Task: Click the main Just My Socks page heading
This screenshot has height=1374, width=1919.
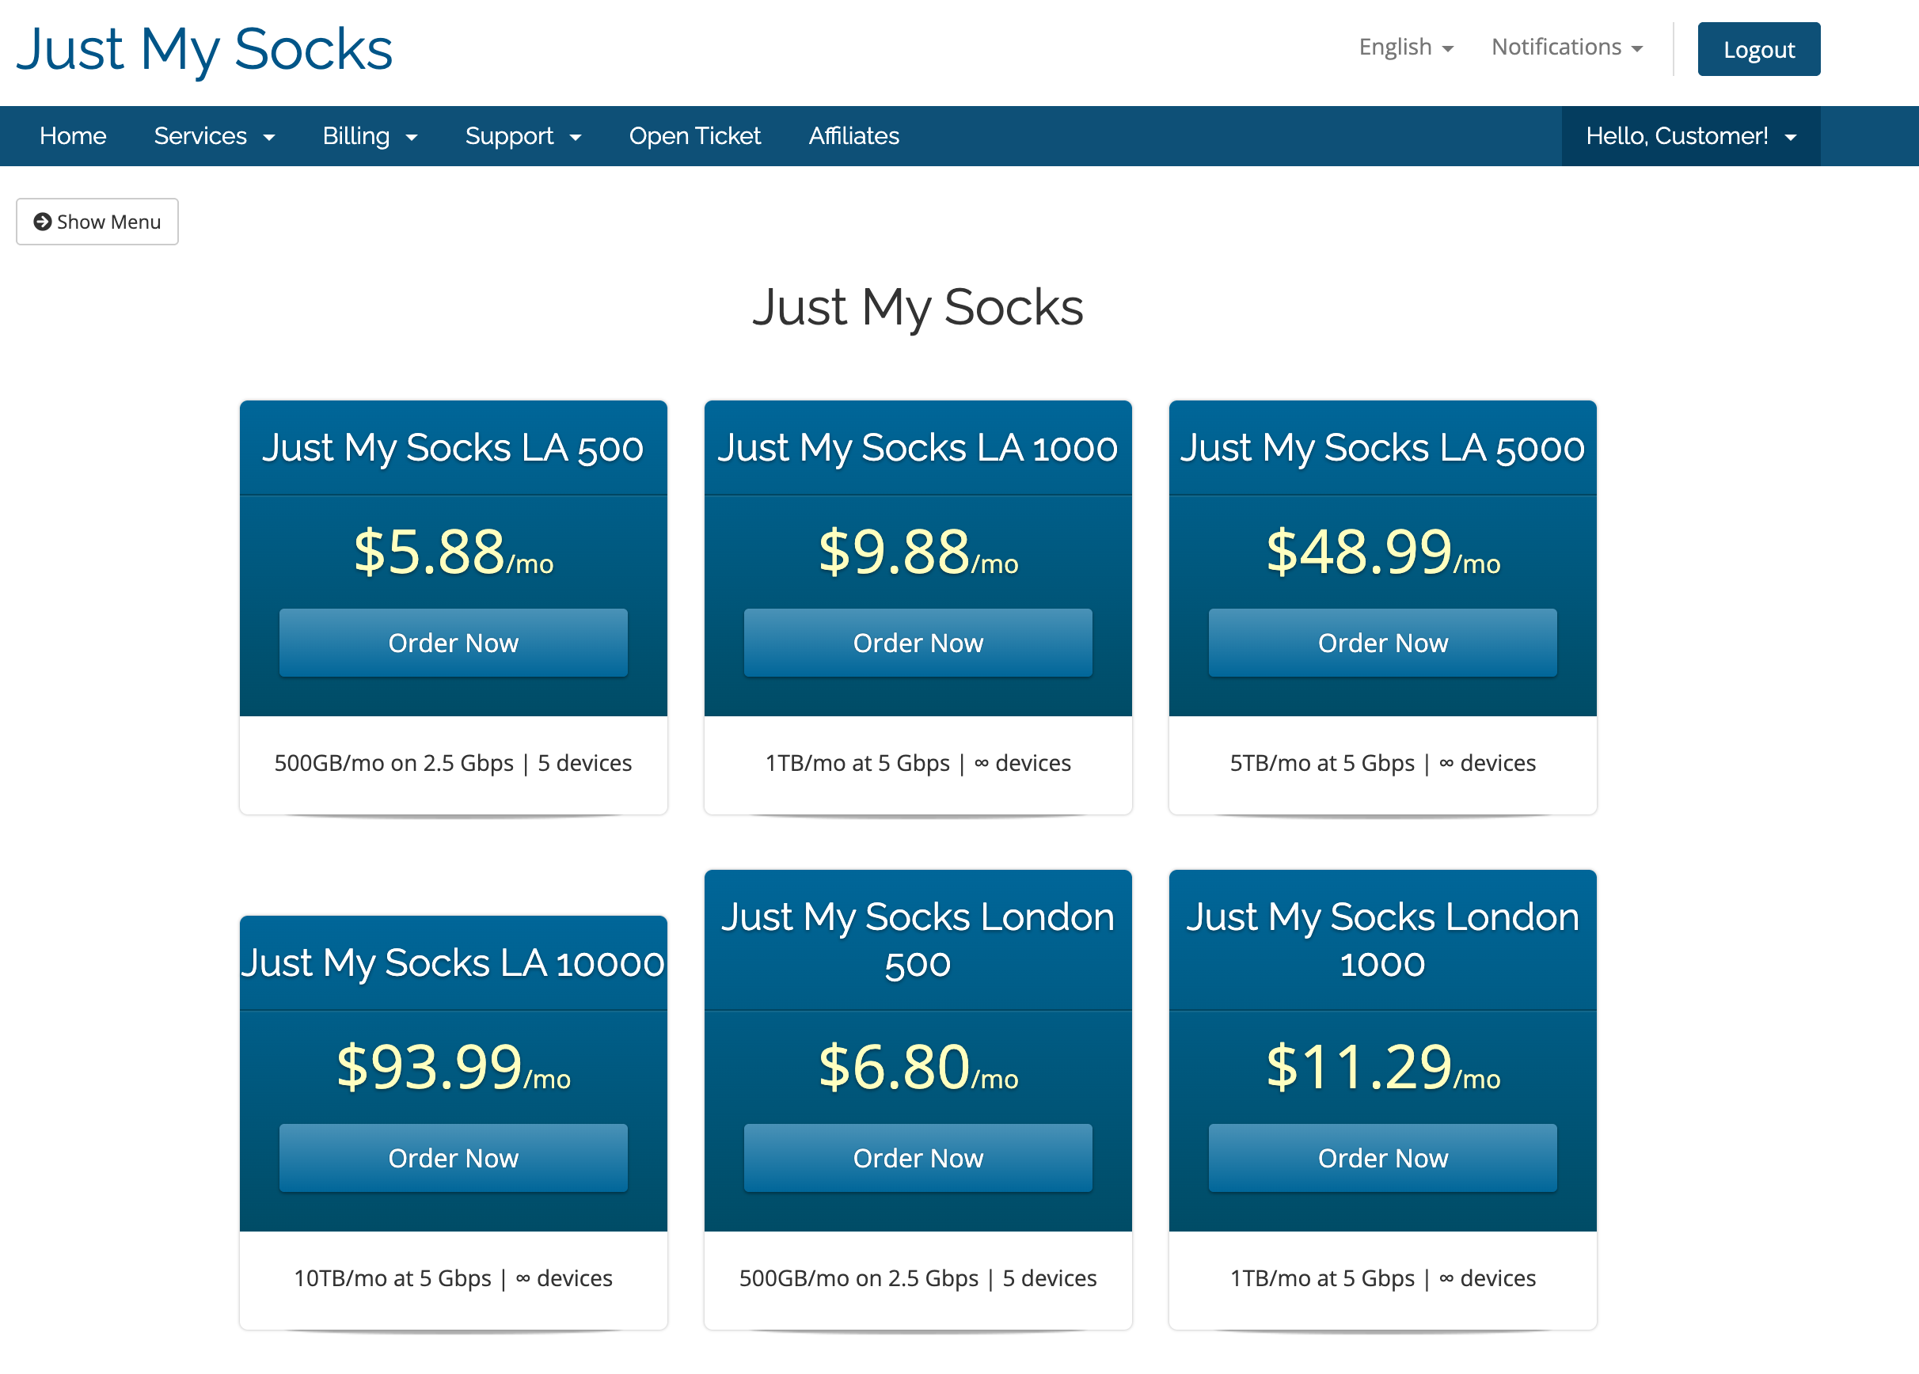Action: tap(918, 307)
